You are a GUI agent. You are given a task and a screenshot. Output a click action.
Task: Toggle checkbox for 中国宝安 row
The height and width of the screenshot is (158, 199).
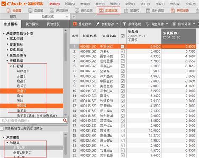point(123,81)
